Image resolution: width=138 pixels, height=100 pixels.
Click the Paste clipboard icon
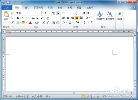[x=6, y=14]
